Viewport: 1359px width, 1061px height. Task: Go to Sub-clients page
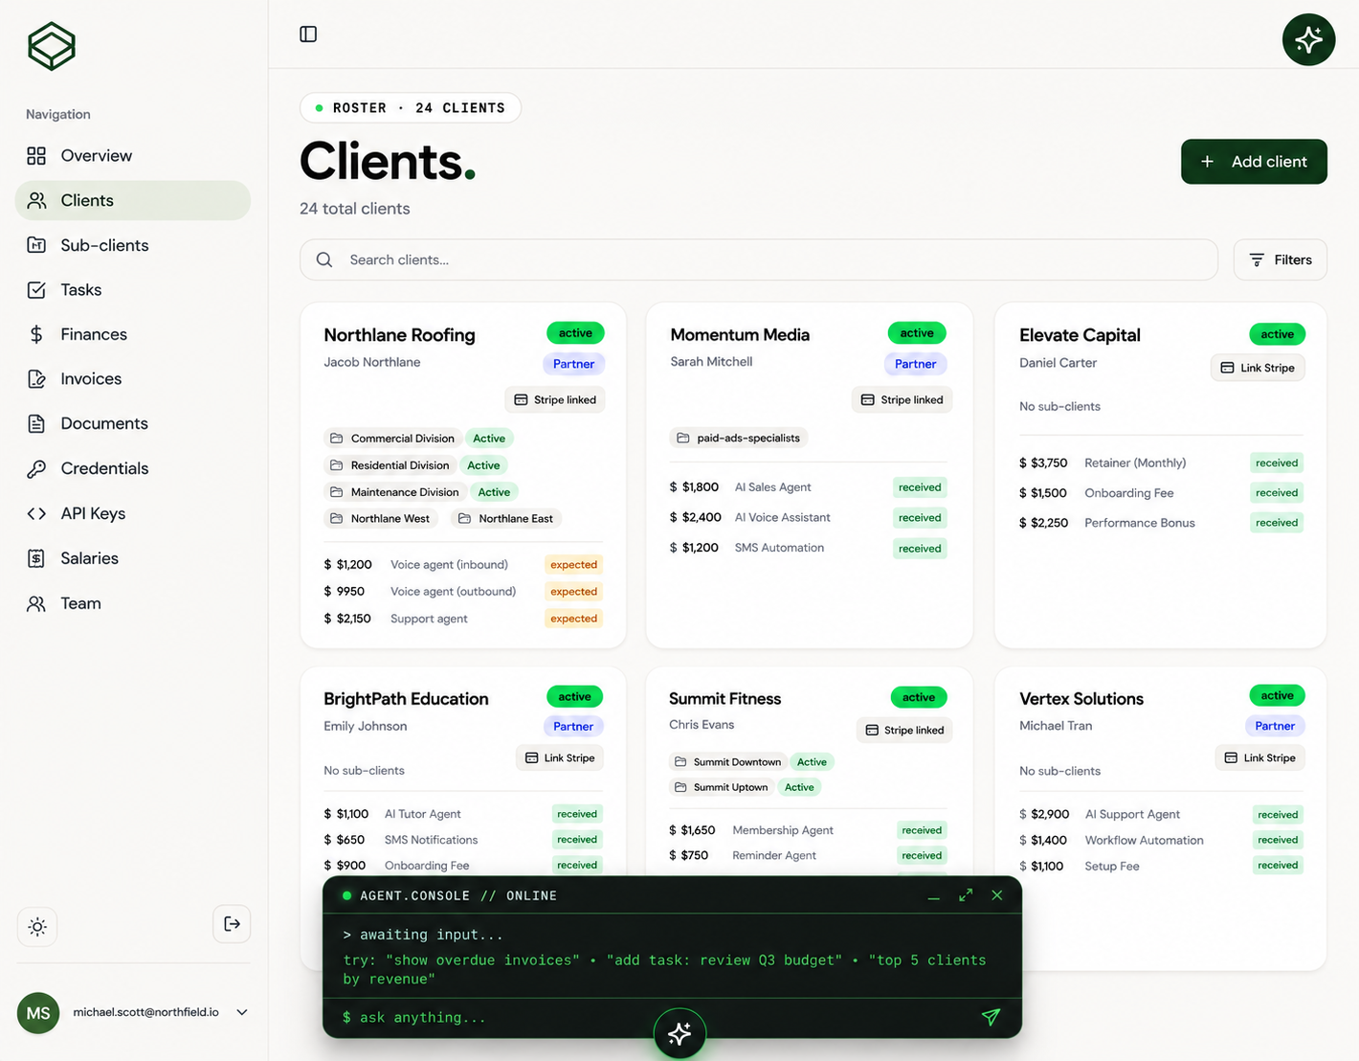(x=133, y=245)
